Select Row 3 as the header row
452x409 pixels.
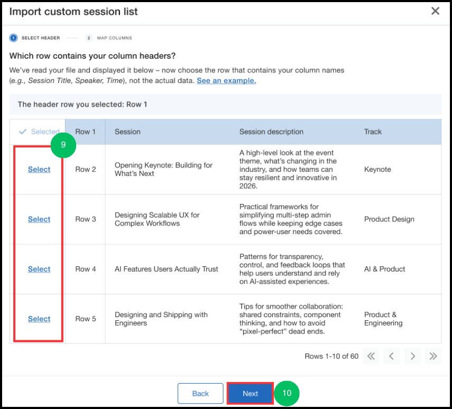click(39, 219)
